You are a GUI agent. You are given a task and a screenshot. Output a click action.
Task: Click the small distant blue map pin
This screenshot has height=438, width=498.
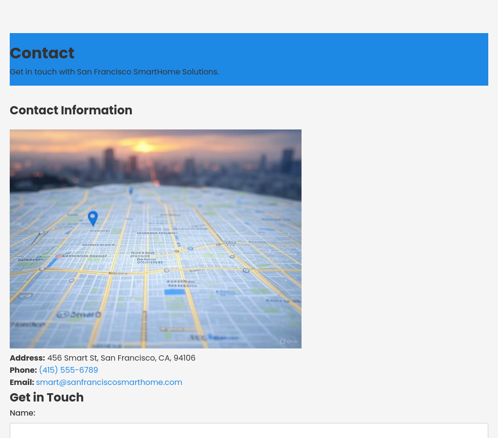[131, 190]
